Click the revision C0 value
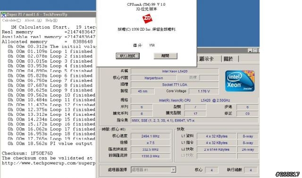302x178 pixels. pyautogui.click(x=247, y=113)
